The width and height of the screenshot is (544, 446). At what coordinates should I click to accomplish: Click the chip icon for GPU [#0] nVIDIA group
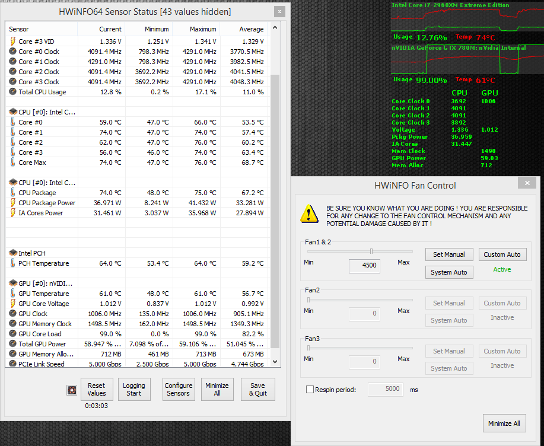pyautogui.click(x=13, y=283)
